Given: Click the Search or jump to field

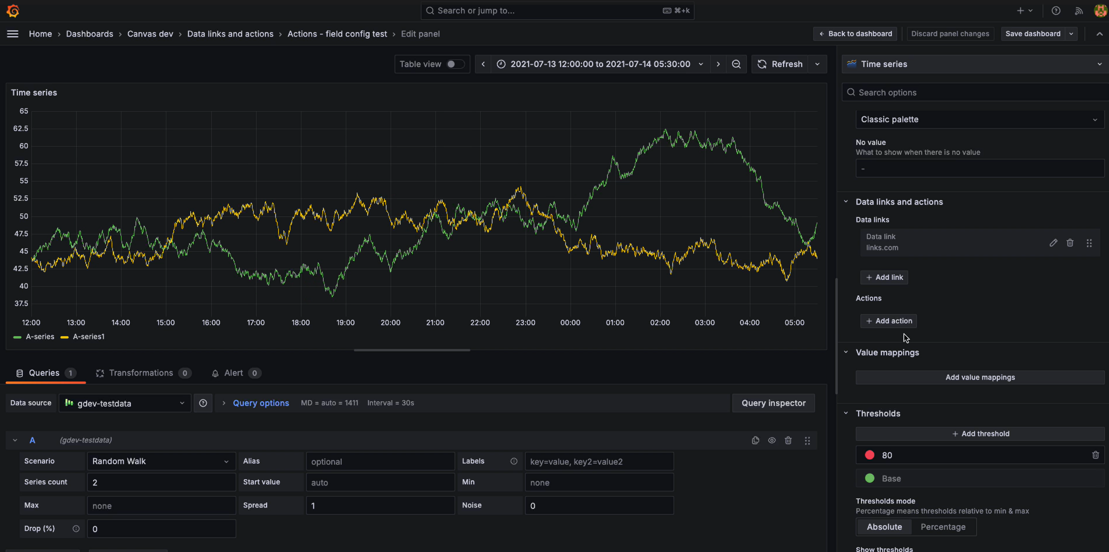Looking at the screenshot, I should coord(557,10).
